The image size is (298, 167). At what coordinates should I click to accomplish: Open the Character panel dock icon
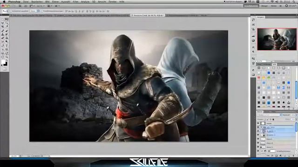253,47
